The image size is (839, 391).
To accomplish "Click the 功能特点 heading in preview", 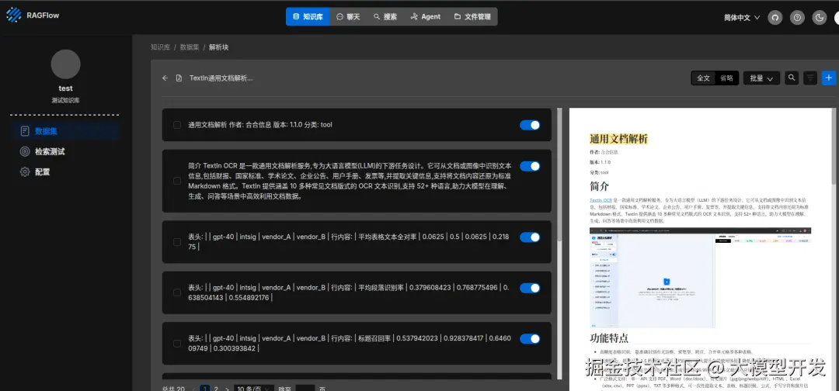I will (x=609, y=338).
